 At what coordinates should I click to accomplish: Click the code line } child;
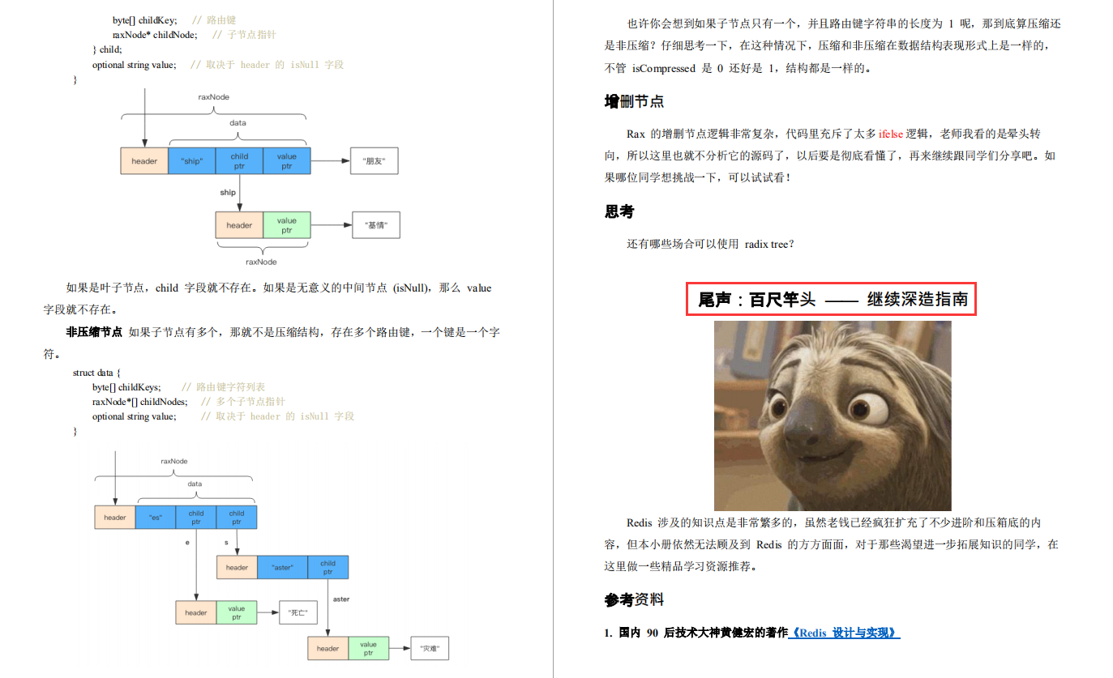(107, 49)
